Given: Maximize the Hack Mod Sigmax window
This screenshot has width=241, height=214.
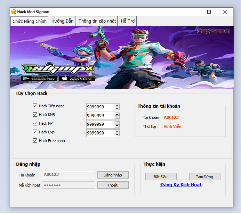Looking at the screenshot, I should click(x=209, y=12).
